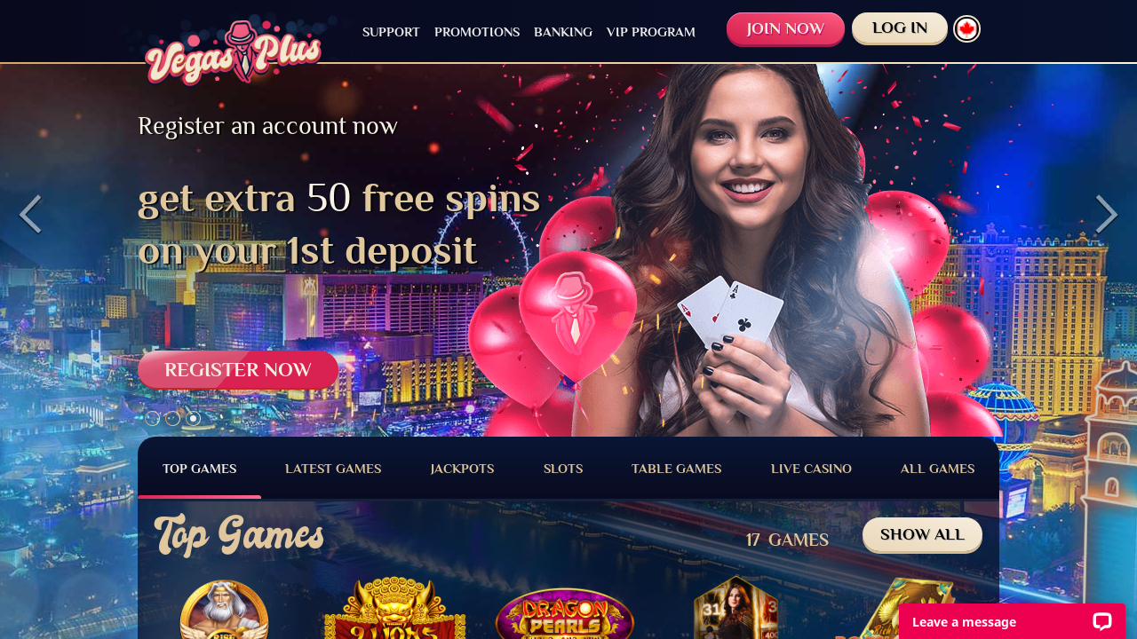The height and width of the screenshot is (639, 1137).
Task: Go to the previous banner slide arrow
Action: click(30, 214)
